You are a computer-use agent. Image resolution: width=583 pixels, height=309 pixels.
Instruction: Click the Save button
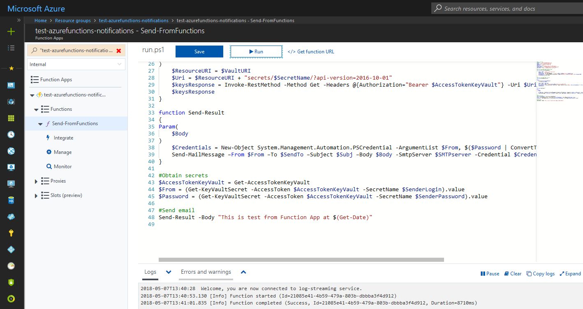pyautogui.click(x=199, y=52)
